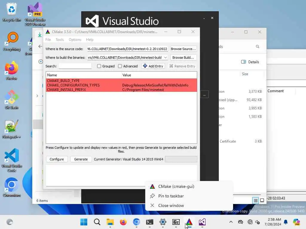Click the ellipsis button beside CMake window
Image resolution: width=306 pixels, height=229 pixels.
(x=204, y=95)
